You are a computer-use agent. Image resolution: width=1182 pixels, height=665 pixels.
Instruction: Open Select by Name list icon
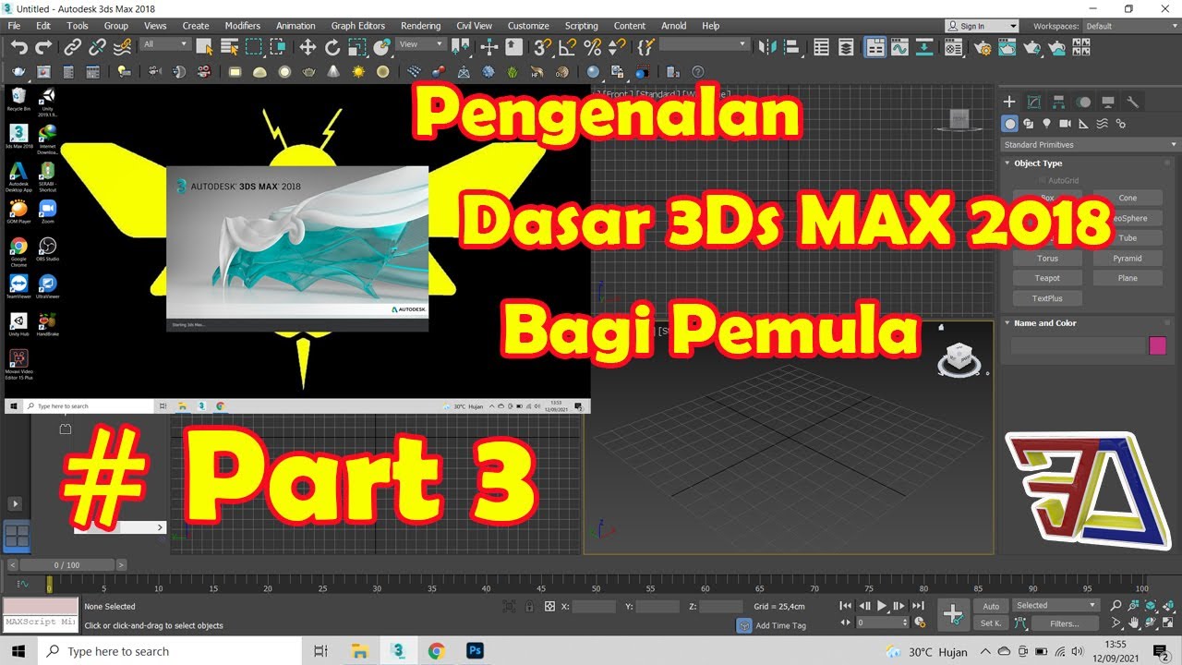229,46
